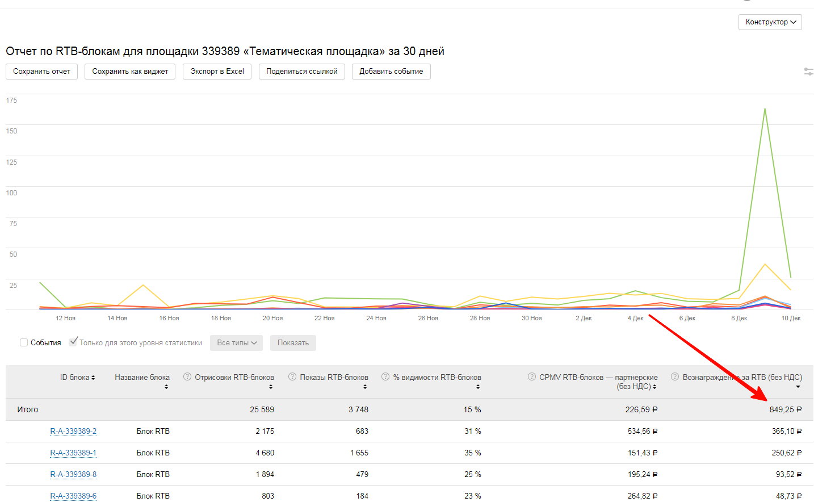The image size is (814, 502).
Task: Click the visibility value 31 %
Action: point(473,431)
